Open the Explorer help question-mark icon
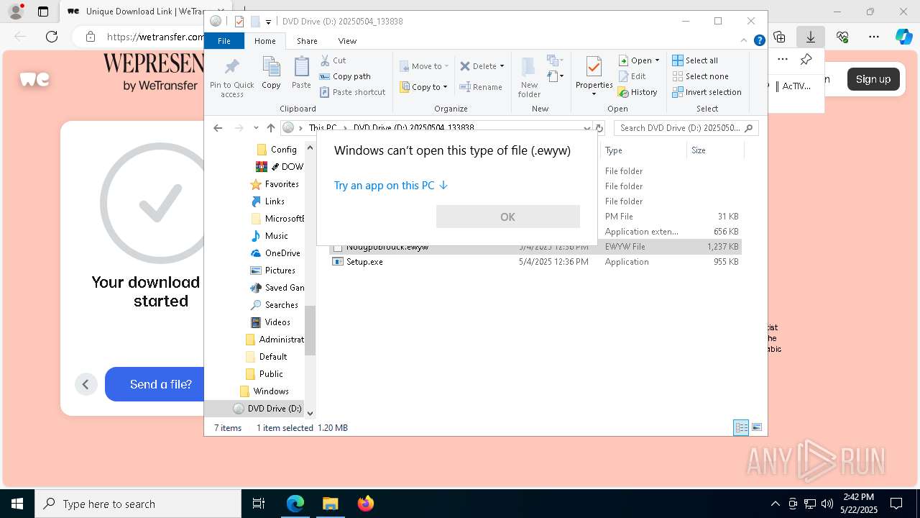 pos(759,41)
